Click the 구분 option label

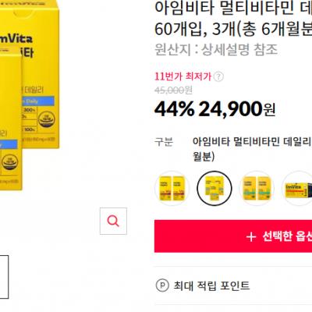164,142
